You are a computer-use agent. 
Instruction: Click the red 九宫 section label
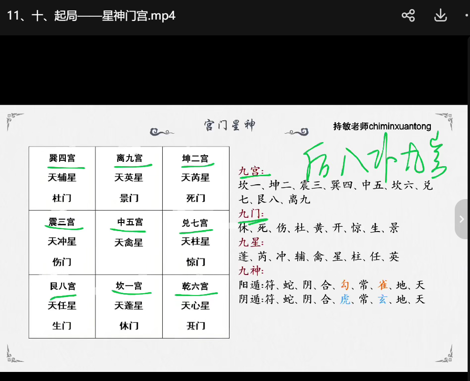coord(251,171)
